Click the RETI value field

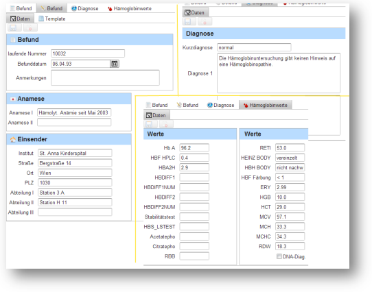pos(290,148)
